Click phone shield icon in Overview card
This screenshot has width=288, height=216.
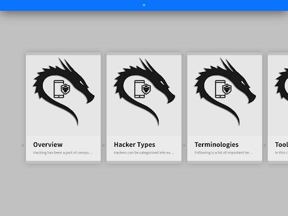click(x=62, y=89)
